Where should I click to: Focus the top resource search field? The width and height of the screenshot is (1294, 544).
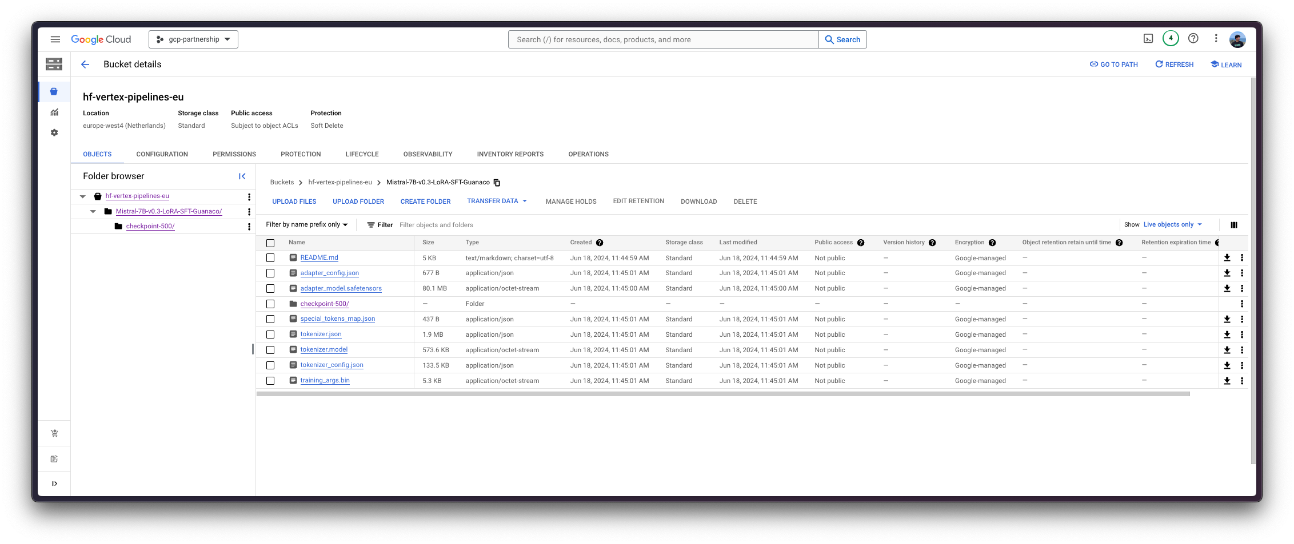coord(663,39)
